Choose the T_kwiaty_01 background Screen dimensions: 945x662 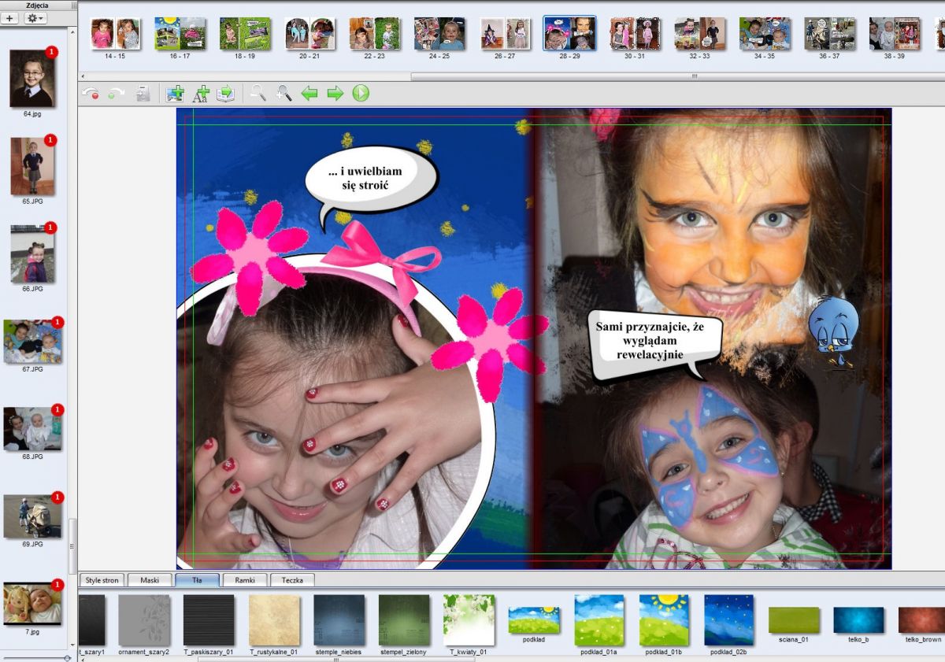[x=469, y=620]
